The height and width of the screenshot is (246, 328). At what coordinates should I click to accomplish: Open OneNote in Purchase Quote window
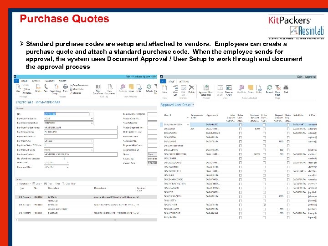coord(123,88)
